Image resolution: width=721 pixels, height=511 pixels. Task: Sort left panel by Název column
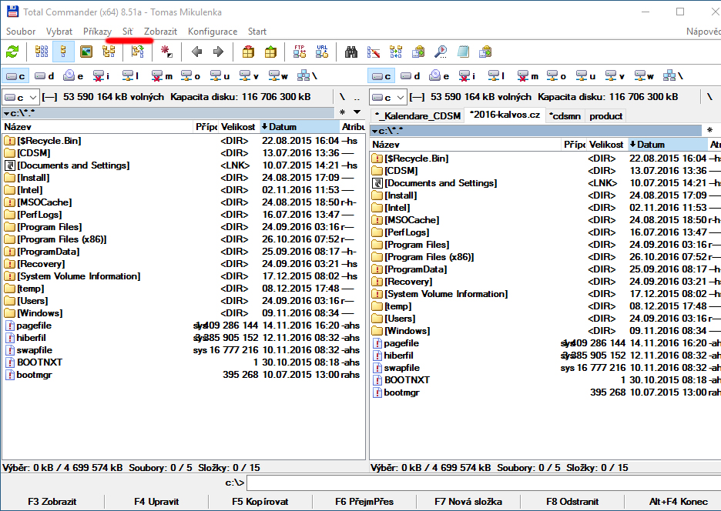coord(97,127)
